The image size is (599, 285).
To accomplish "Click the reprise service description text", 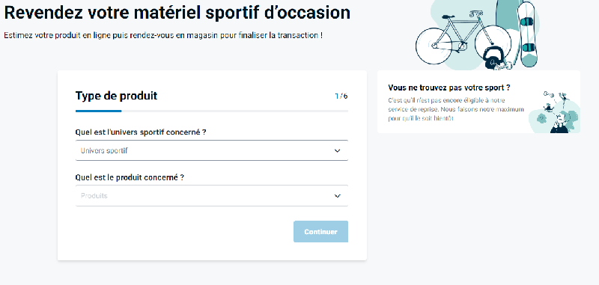I will (456, 109).
